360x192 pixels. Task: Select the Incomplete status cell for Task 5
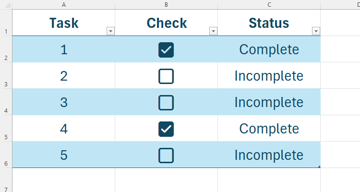(269, 155)
